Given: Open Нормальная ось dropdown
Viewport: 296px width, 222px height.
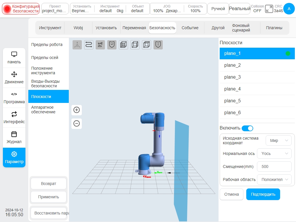Looking at the screenshot, I should [274, 153].
